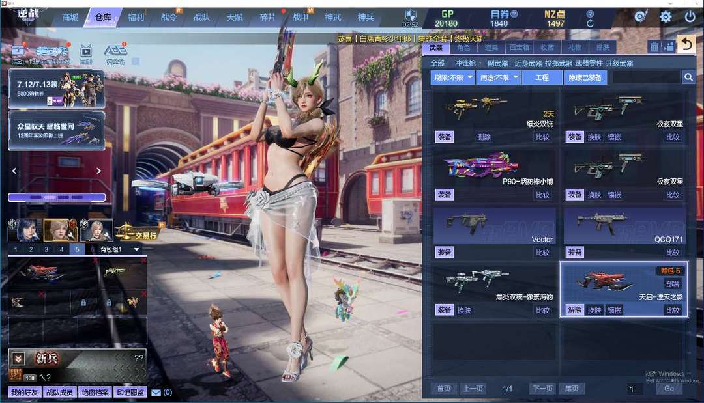Filter by 副武器 secondary weapons

(498, 63)
